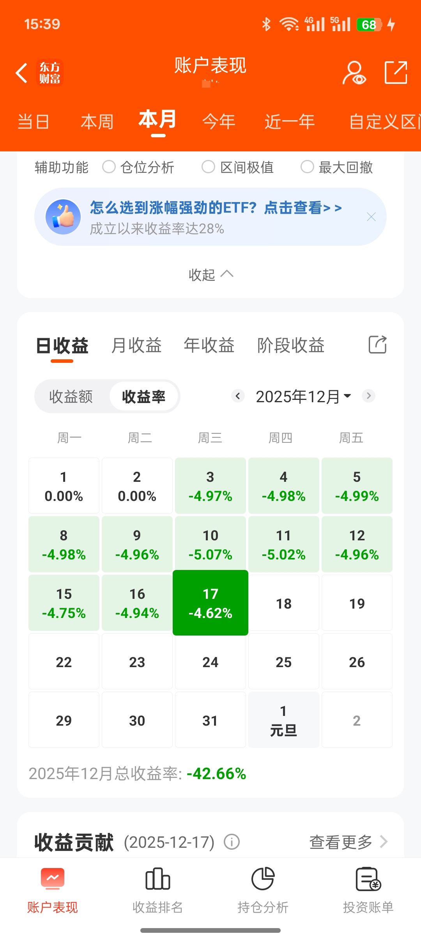
Task: Share the daily returns calendar card
Action: click(x=377, y=345)
